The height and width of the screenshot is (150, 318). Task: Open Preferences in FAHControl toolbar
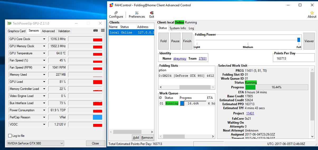[137, 14]
